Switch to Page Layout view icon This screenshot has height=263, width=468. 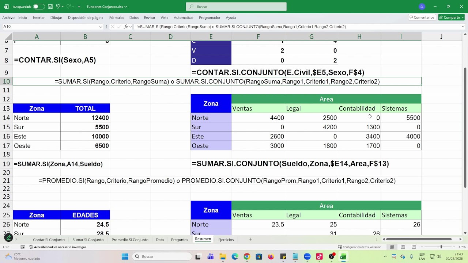point(403,247)
